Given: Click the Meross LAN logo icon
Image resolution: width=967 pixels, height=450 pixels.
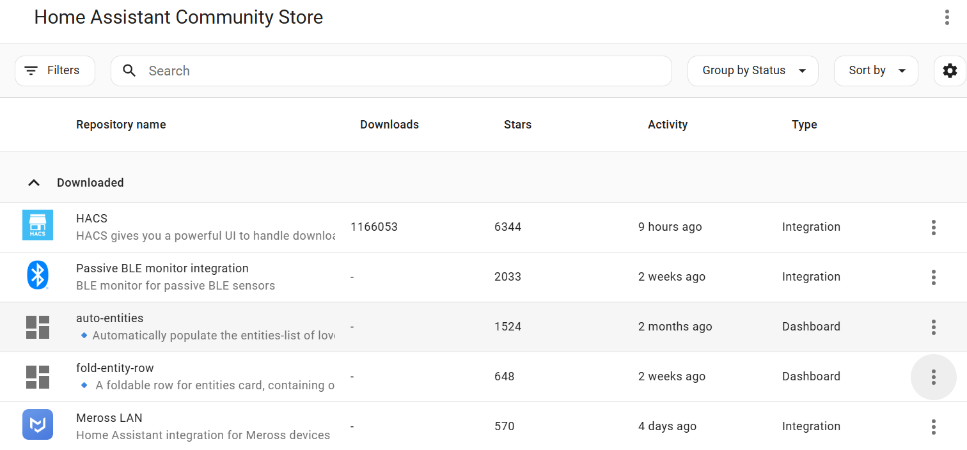Looking at the screenshot, I should point(38,425).
